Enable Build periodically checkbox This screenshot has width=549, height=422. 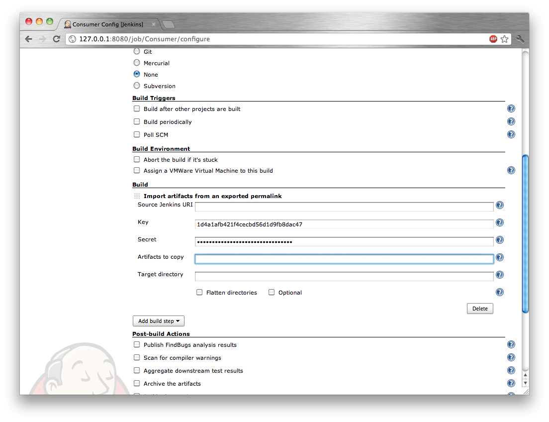[137, 121]
